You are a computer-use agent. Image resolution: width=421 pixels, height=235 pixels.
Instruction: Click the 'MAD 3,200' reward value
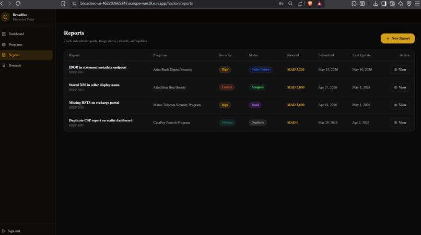tap(296, 70)
